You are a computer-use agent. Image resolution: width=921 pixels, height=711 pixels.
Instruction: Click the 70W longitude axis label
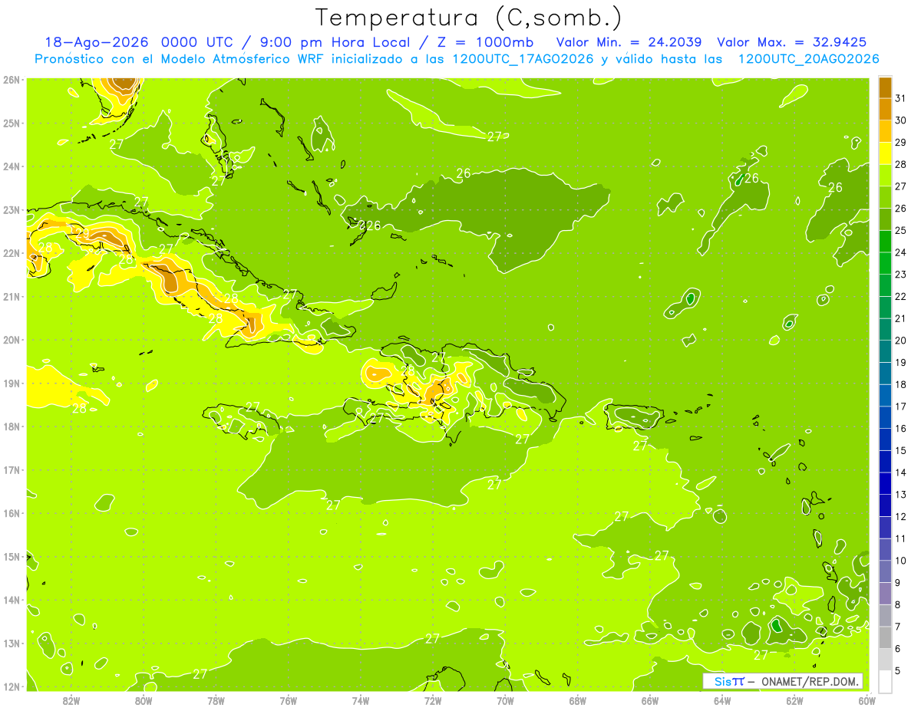[x=505, y=700]
